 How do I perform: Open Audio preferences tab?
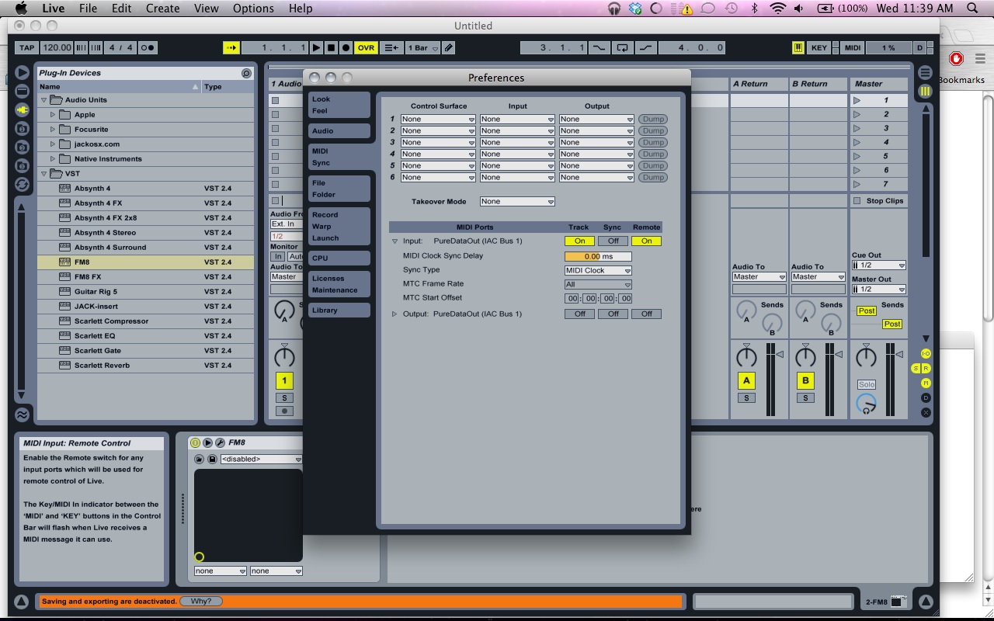(x=339, y=131)
